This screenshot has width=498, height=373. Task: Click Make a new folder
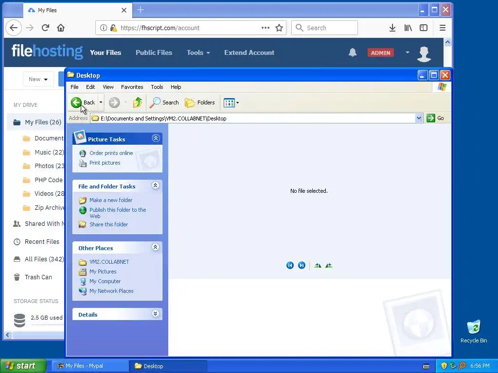point(111,200)
